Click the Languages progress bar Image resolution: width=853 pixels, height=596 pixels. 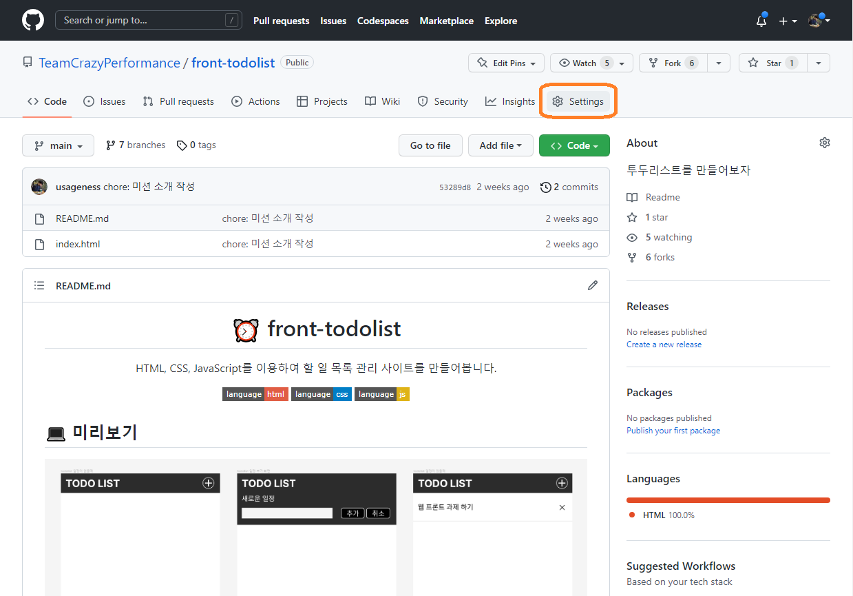728,500
